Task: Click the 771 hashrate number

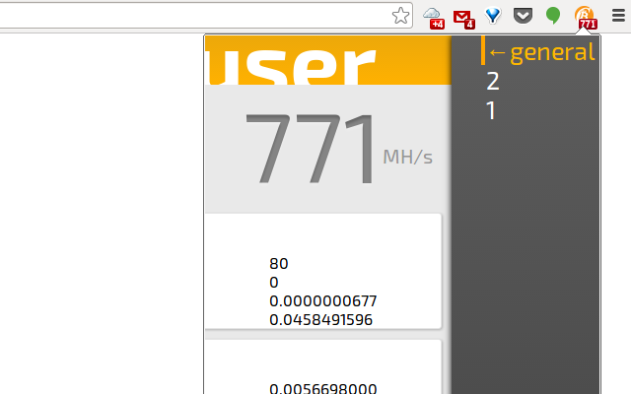Action: (311, 148)
